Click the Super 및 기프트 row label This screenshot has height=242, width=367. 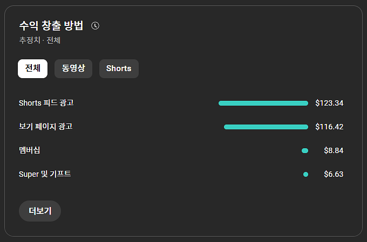click(45, 174)
